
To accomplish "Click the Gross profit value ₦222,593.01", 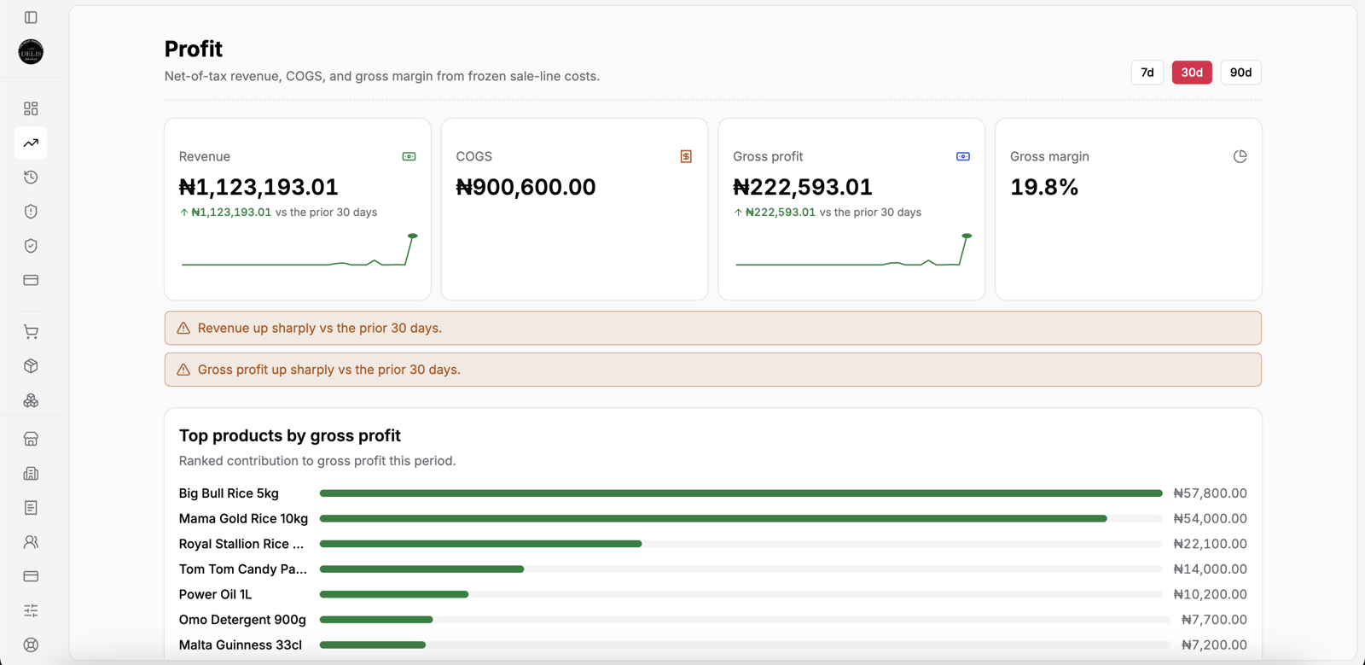I will pyautogui.click(x=803, y=187).
